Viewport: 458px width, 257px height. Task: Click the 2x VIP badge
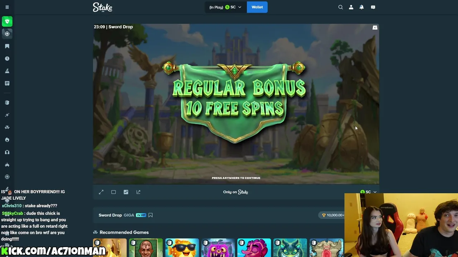pos(141,215)
